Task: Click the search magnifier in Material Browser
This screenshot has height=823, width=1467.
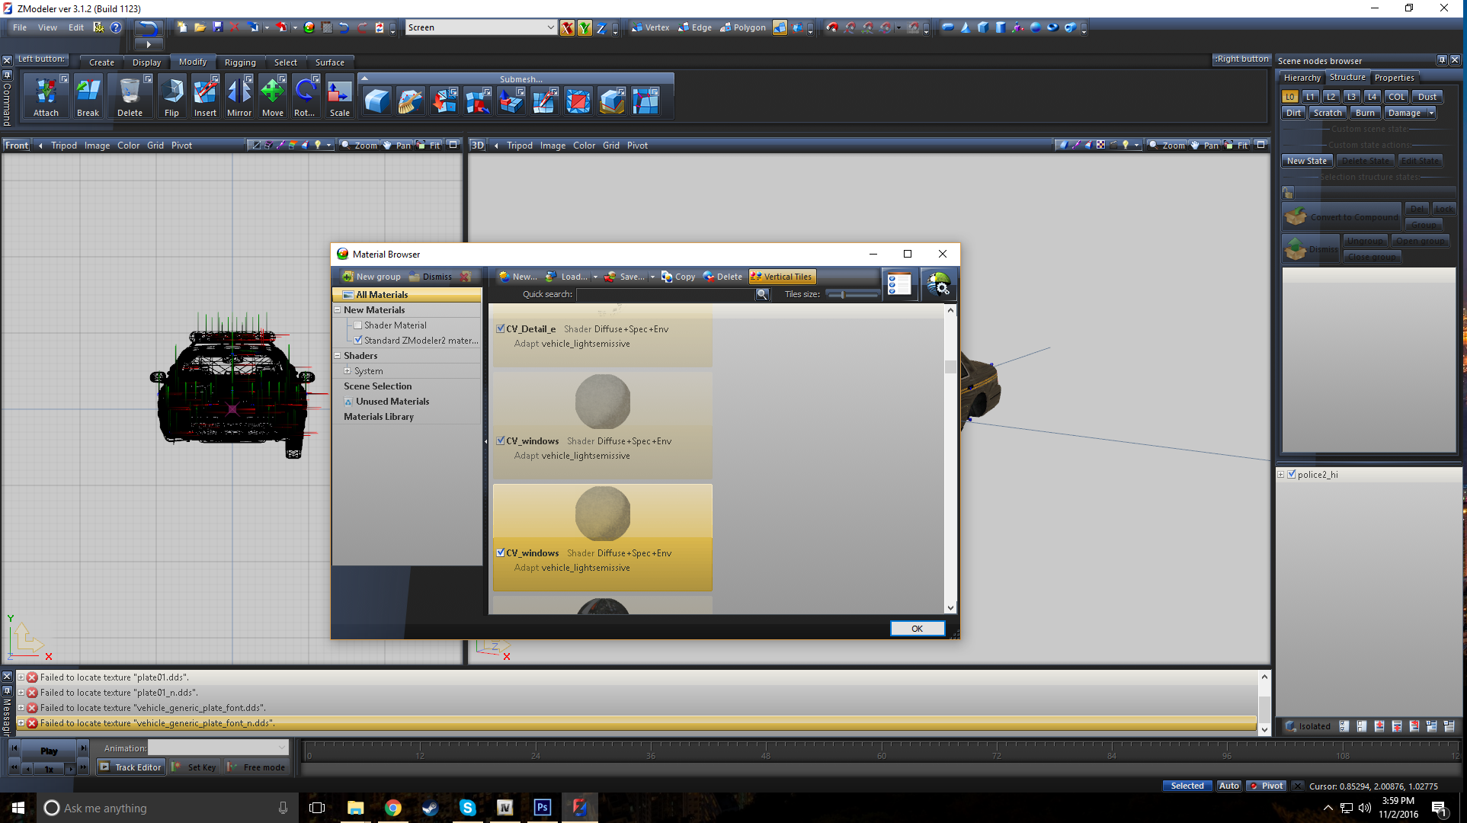Action: pyautogui.click(x=761, y=295)
